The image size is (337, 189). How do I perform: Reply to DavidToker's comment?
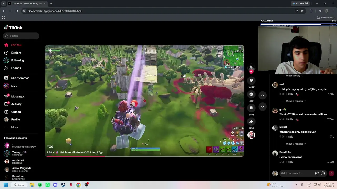pyautogui.click(x=290, y=162)
